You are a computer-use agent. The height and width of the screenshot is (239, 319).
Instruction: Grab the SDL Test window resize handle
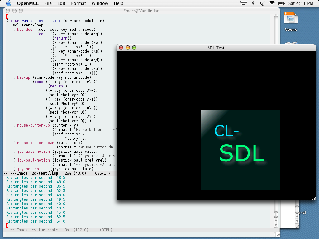[314, 198]
